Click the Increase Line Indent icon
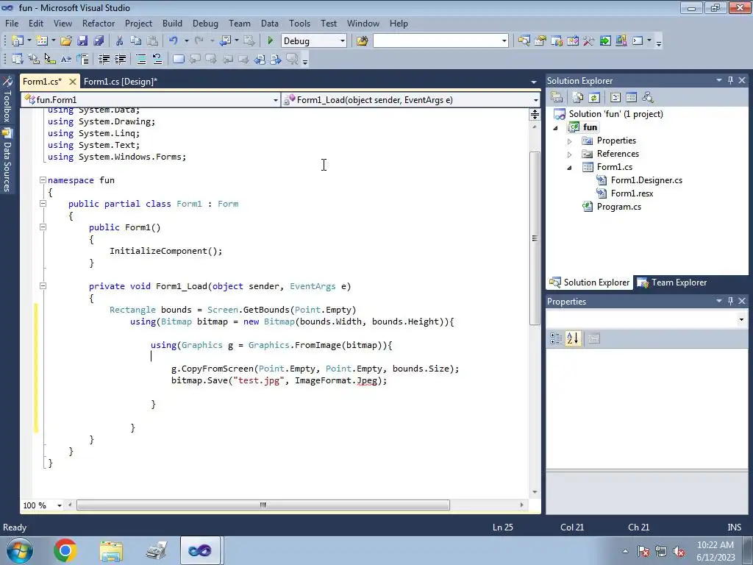Screen dimensions: 753x565 click(120, 59)
